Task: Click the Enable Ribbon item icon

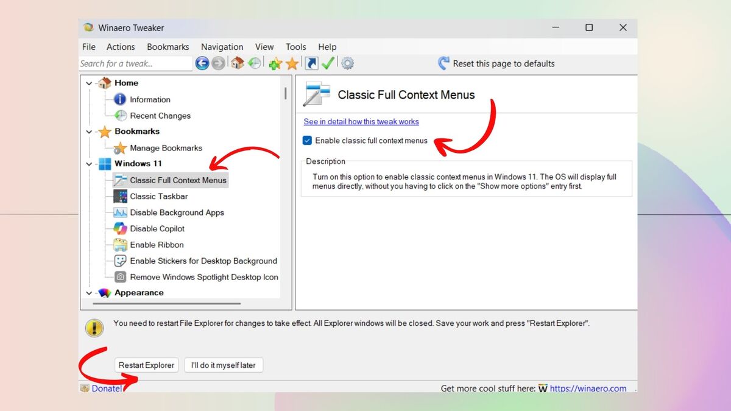Action: point(120,245)
